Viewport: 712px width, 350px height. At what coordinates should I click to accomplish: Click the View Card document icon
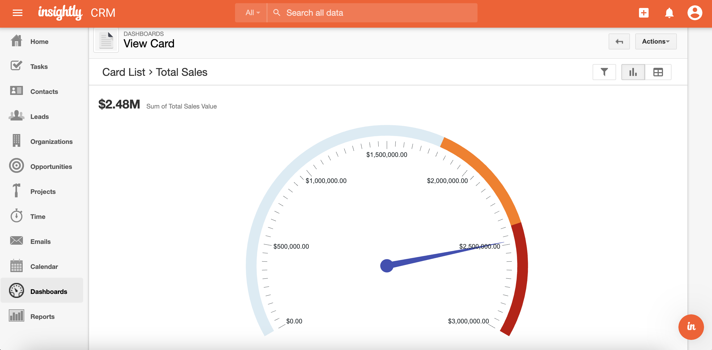[106, 40]
